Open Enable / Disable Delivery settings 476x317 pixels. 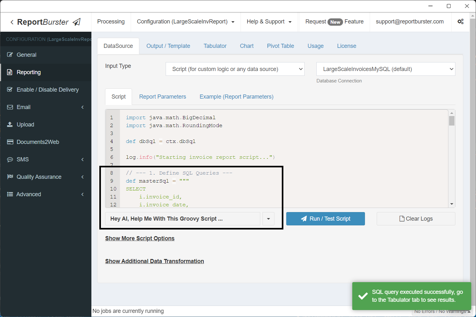[x=47, y=90]
